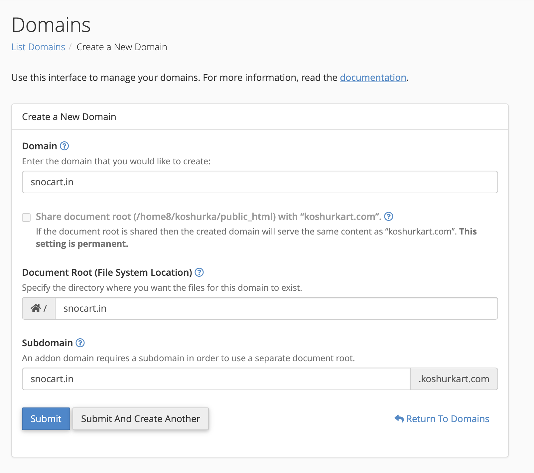Click the Share document root label text

pyautogui.click(x=208, y=217)
